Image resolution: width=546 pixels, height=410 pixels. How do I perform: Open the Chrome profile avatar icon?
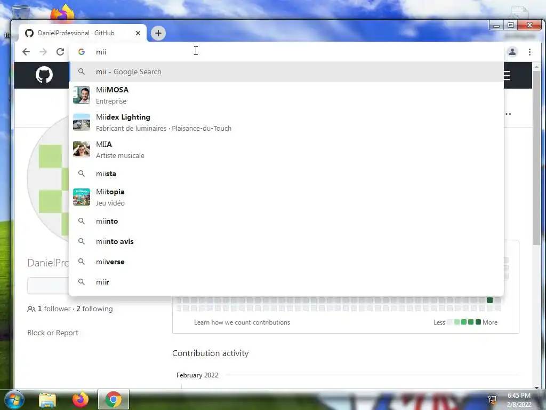point(512,52)
